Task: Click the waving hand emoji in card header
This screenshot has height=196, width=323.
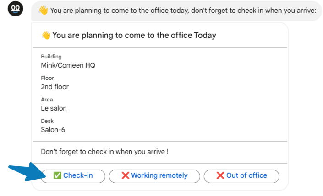Action: pyautogui.click(x=46, y=35)
